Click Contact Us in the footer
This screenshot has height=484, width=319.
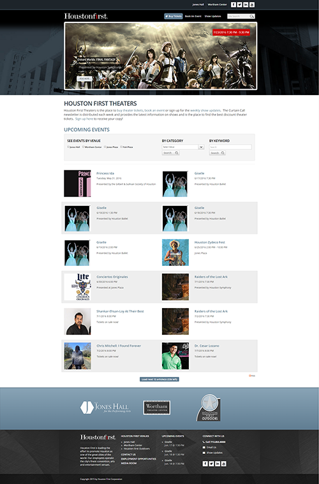(x=128, y=455)
